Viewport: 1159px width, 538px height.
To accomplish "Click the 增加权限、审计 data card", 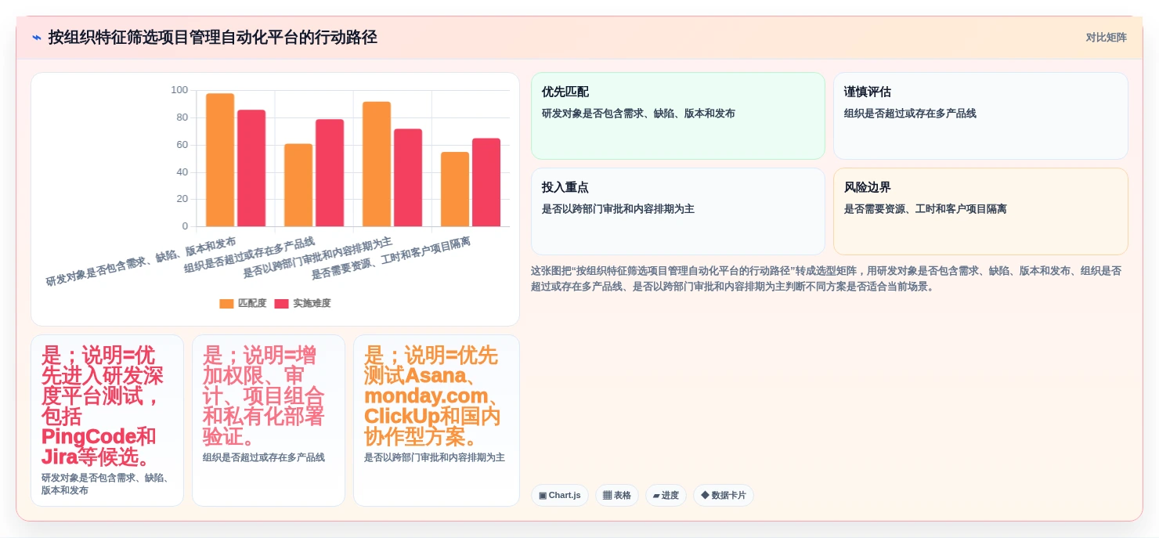I will (269, 421).
